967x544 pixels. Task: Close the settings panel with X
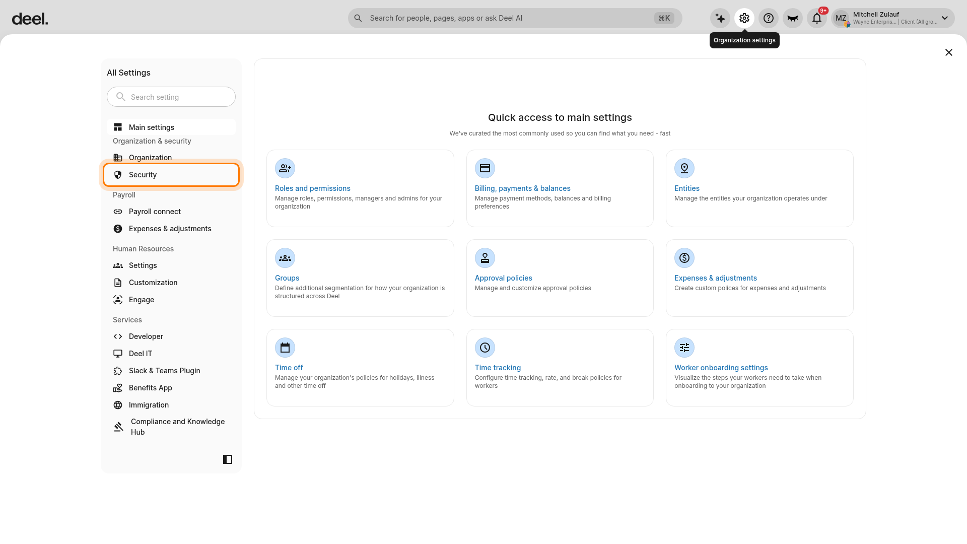pos(949,52)
